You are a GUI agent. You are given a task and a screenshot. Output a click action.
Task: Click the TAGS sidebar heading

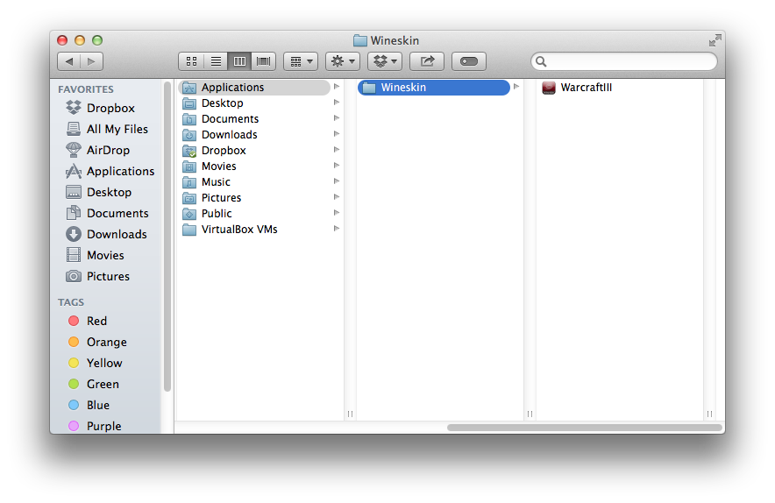[71, 302]
